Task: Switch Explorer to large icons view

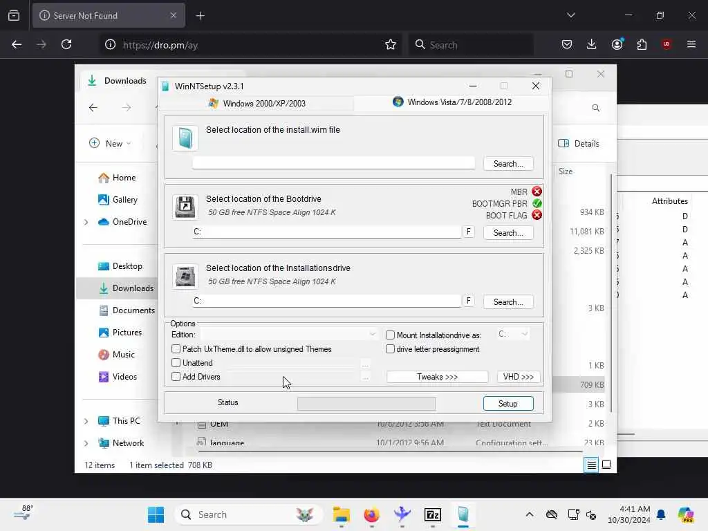Action: coord(606,465)
